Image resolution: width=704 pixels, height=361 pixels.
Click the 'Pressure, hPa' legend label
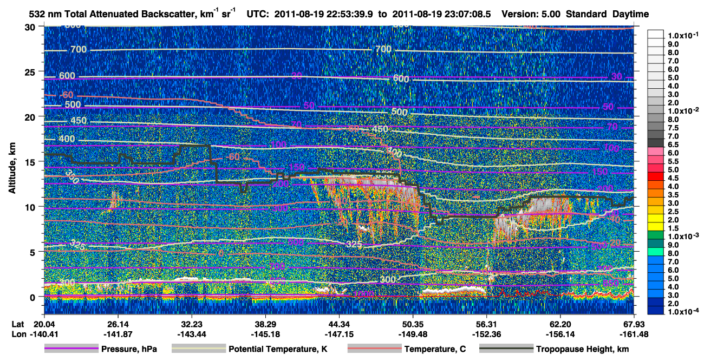point(129,349)
